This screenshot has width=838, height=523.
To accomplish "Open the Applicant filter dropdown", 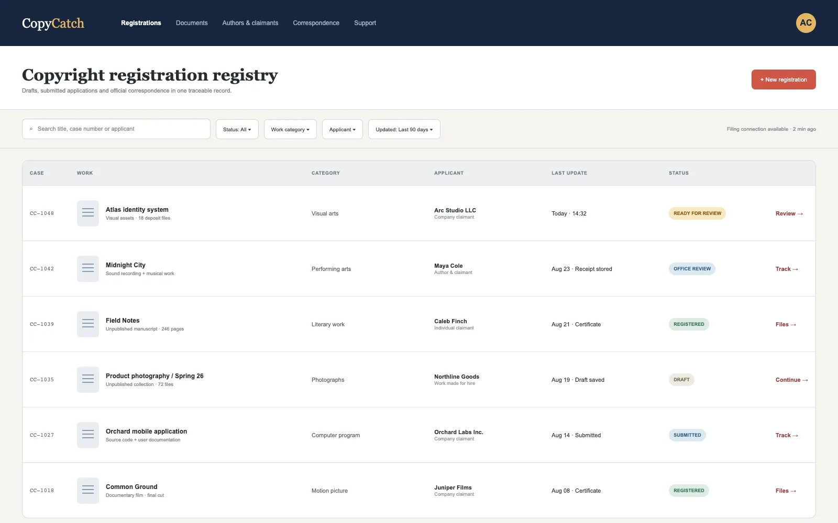I will [343, 129].
